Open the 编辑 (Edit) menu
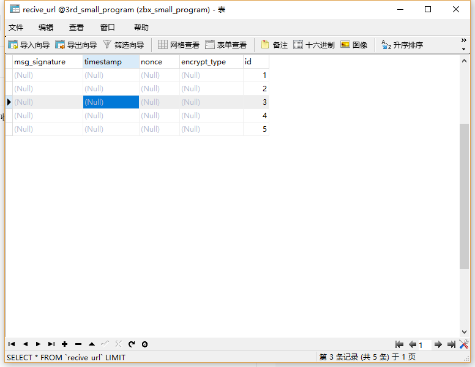 46,28
